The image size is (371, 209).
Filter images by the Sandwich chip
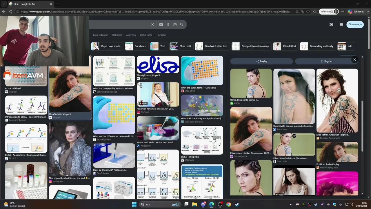click(136, 46)
